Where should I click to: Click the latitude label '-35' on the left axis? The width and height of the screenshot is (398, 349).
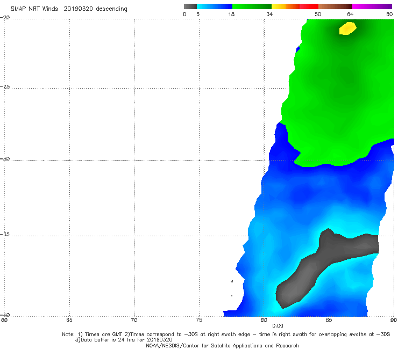coord(5,235)
